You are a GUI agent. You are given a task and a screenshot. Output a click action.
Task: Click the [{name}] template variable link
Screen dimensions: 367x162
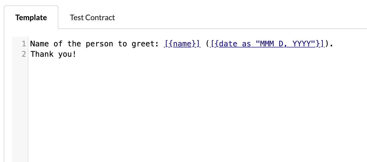tap(182, 44)
